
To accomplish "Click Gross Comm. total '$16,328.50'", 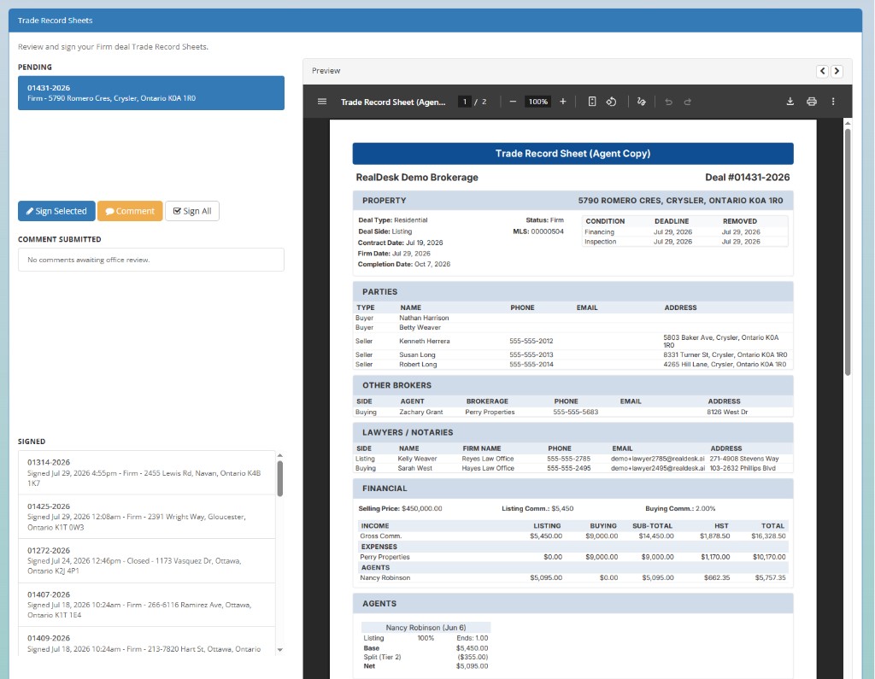I will click(x=768, y=536).
